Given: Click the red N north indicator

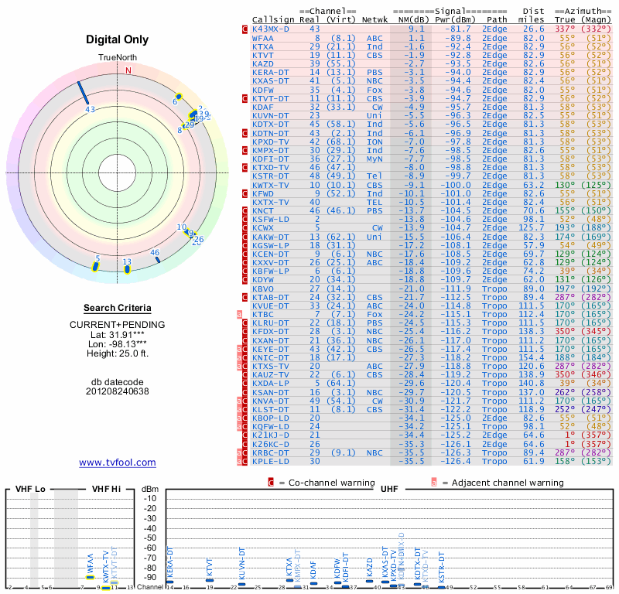Looking at the screenshot, I should [128, 70].
